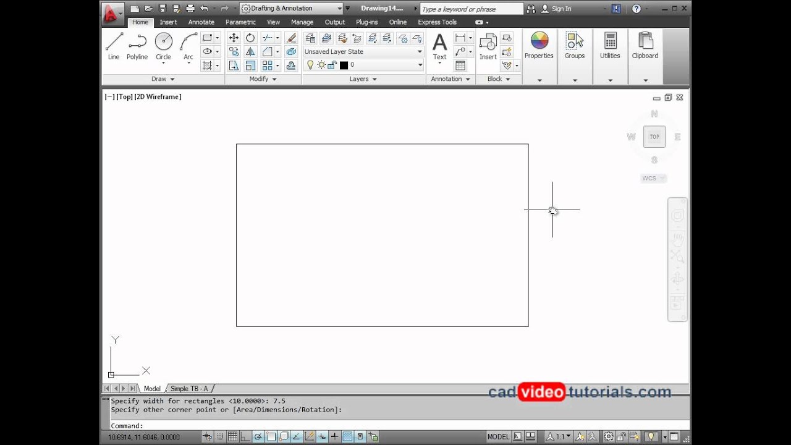Image resolution: width=791 pixels, height=445 pixels.
Task: Toggle Polar Tracking in status bar
Action: tap(258, 436)
